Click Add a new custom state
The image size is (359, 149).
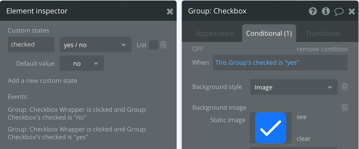coord(43,81)
